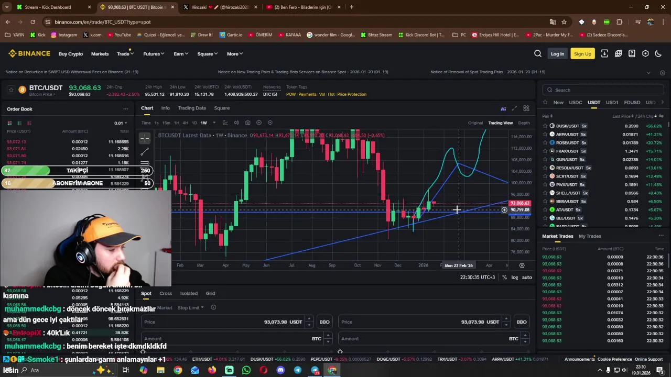The height and width of the screenshot is (377, 671).
Task: Open the hexagon settings icon in header
Action: click(645, 53)
